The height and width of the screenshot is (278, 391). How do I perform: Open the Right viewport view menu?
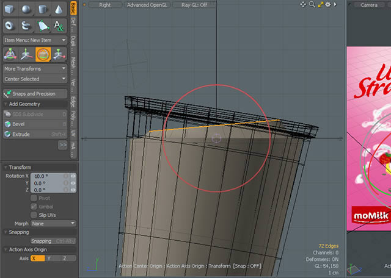[104, 4]
